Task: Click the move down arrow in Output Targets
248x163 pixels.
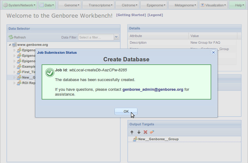Action: [139, 132]
